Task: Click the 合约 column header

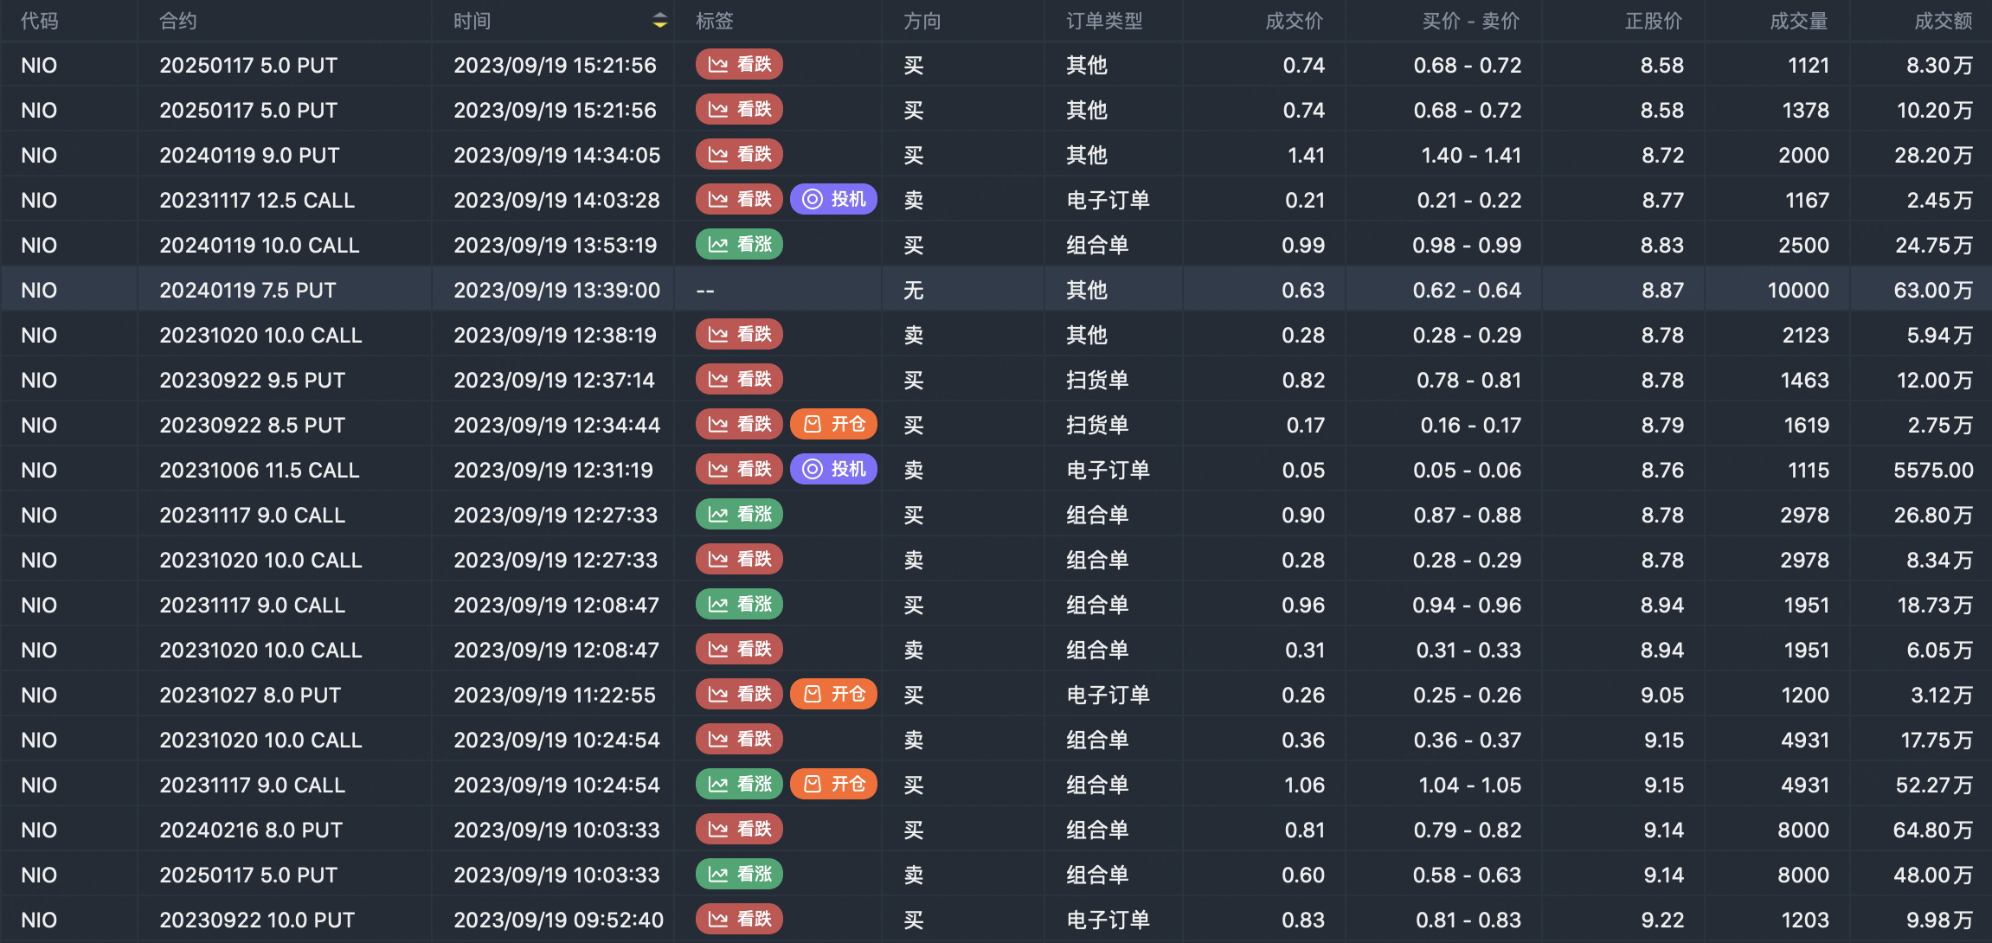Action: point(178,21)
